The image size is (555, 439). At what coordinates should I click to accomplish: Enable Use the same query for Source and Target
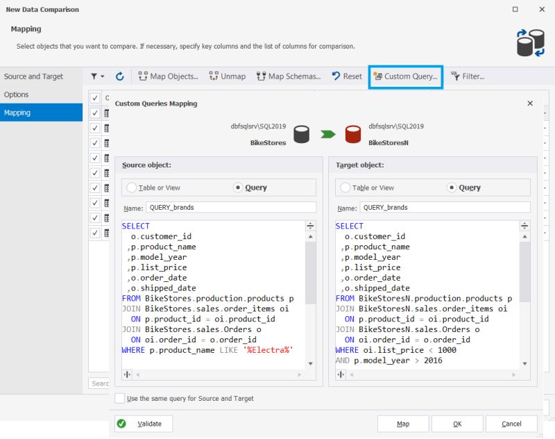pyautogui.click(x=120, y=398)
